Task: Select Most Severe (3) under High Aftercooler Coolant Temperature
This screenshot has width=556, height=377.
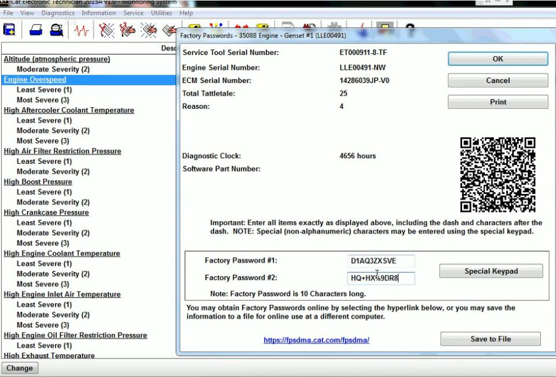Action: point(43,141)
